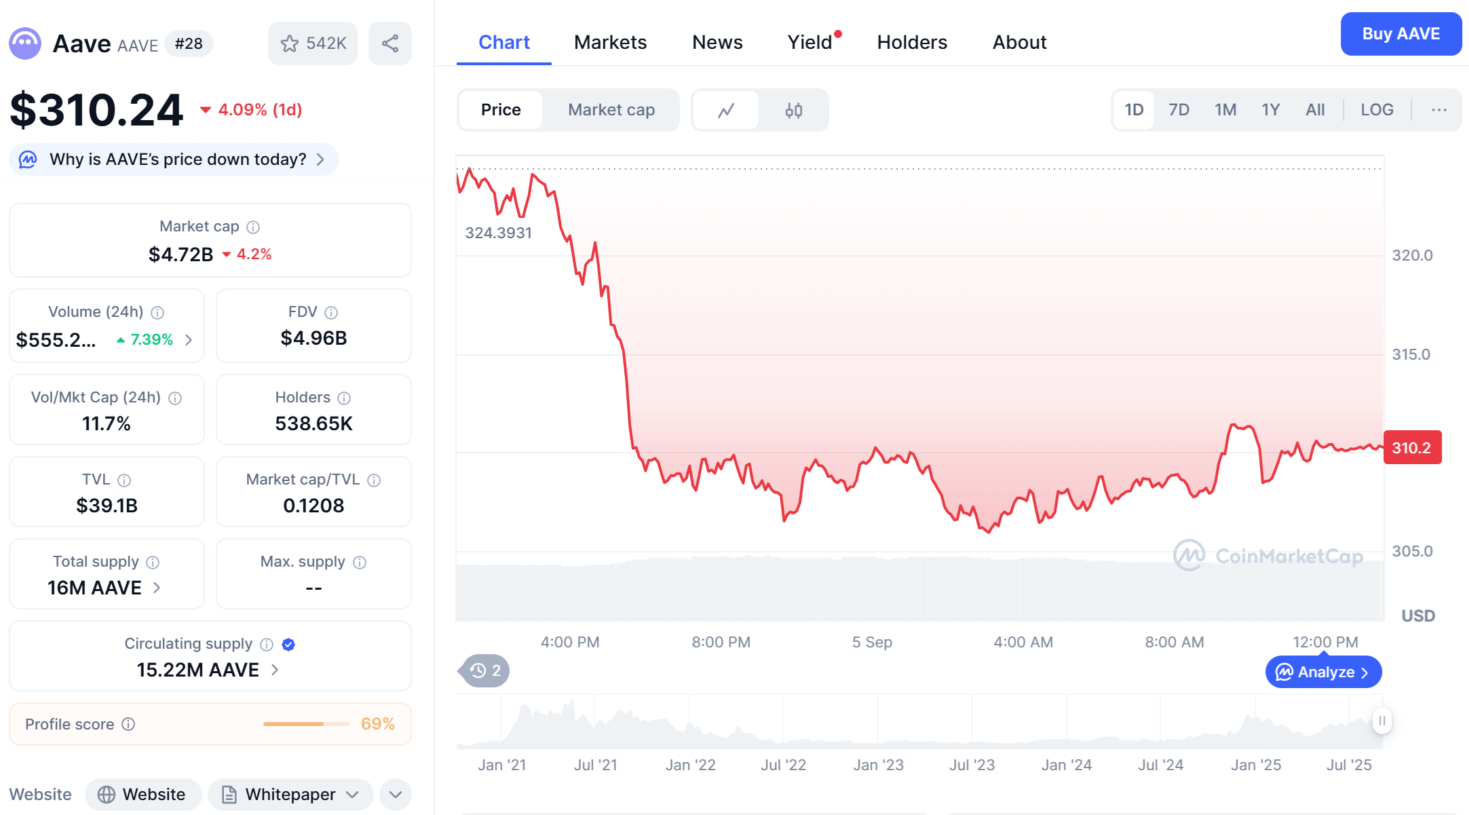
Task: Open the Yield tab
Action: tap(810, 43)
